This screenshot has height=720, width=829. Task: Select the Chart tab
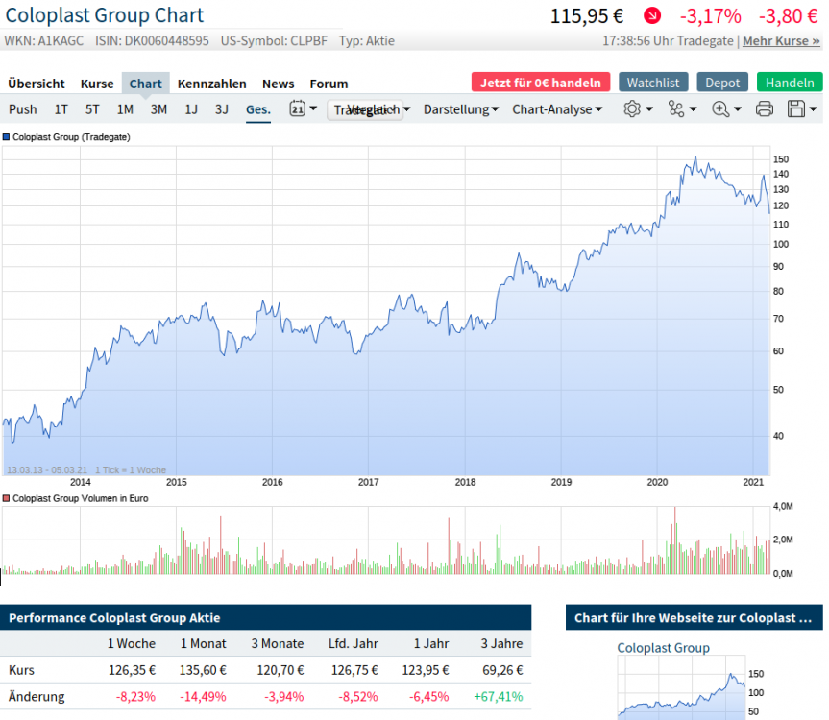pos(145,84)
